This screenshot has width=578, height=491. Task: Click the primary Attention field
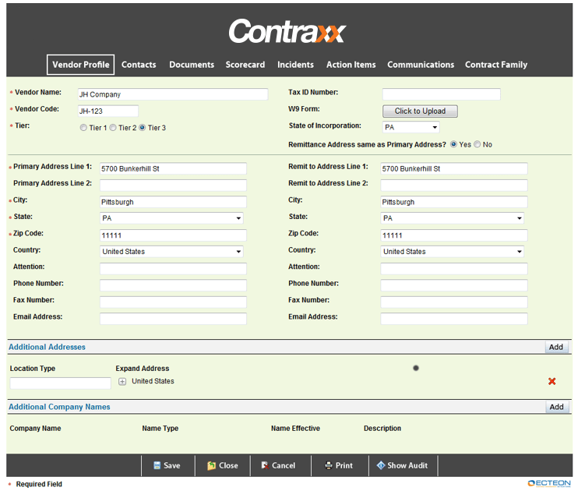(173, 269)
